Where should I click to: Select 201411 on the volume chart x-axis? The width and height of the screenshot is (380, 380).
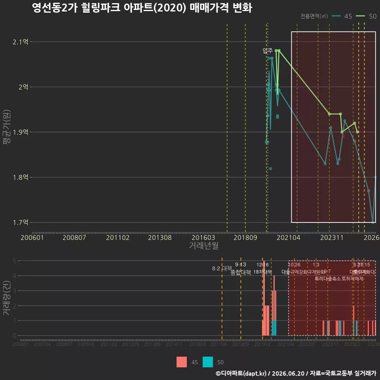(x=174, y=344)
